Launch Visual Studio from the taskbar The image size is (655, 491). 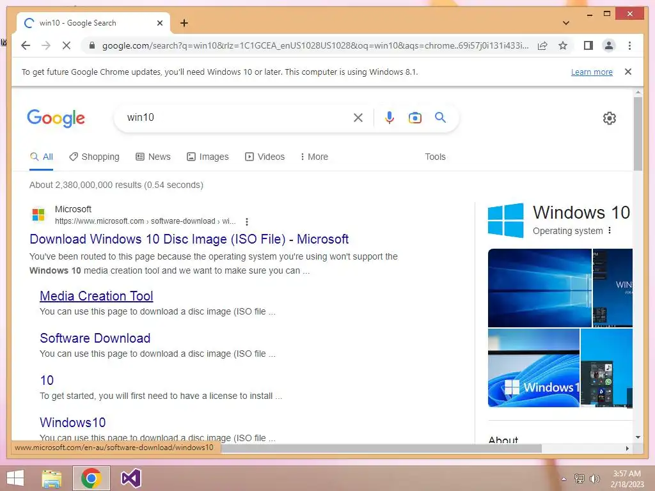tap(130, 478)
